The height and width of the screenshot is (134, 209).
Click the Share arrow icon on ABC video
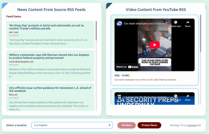(x=187, y=22)
